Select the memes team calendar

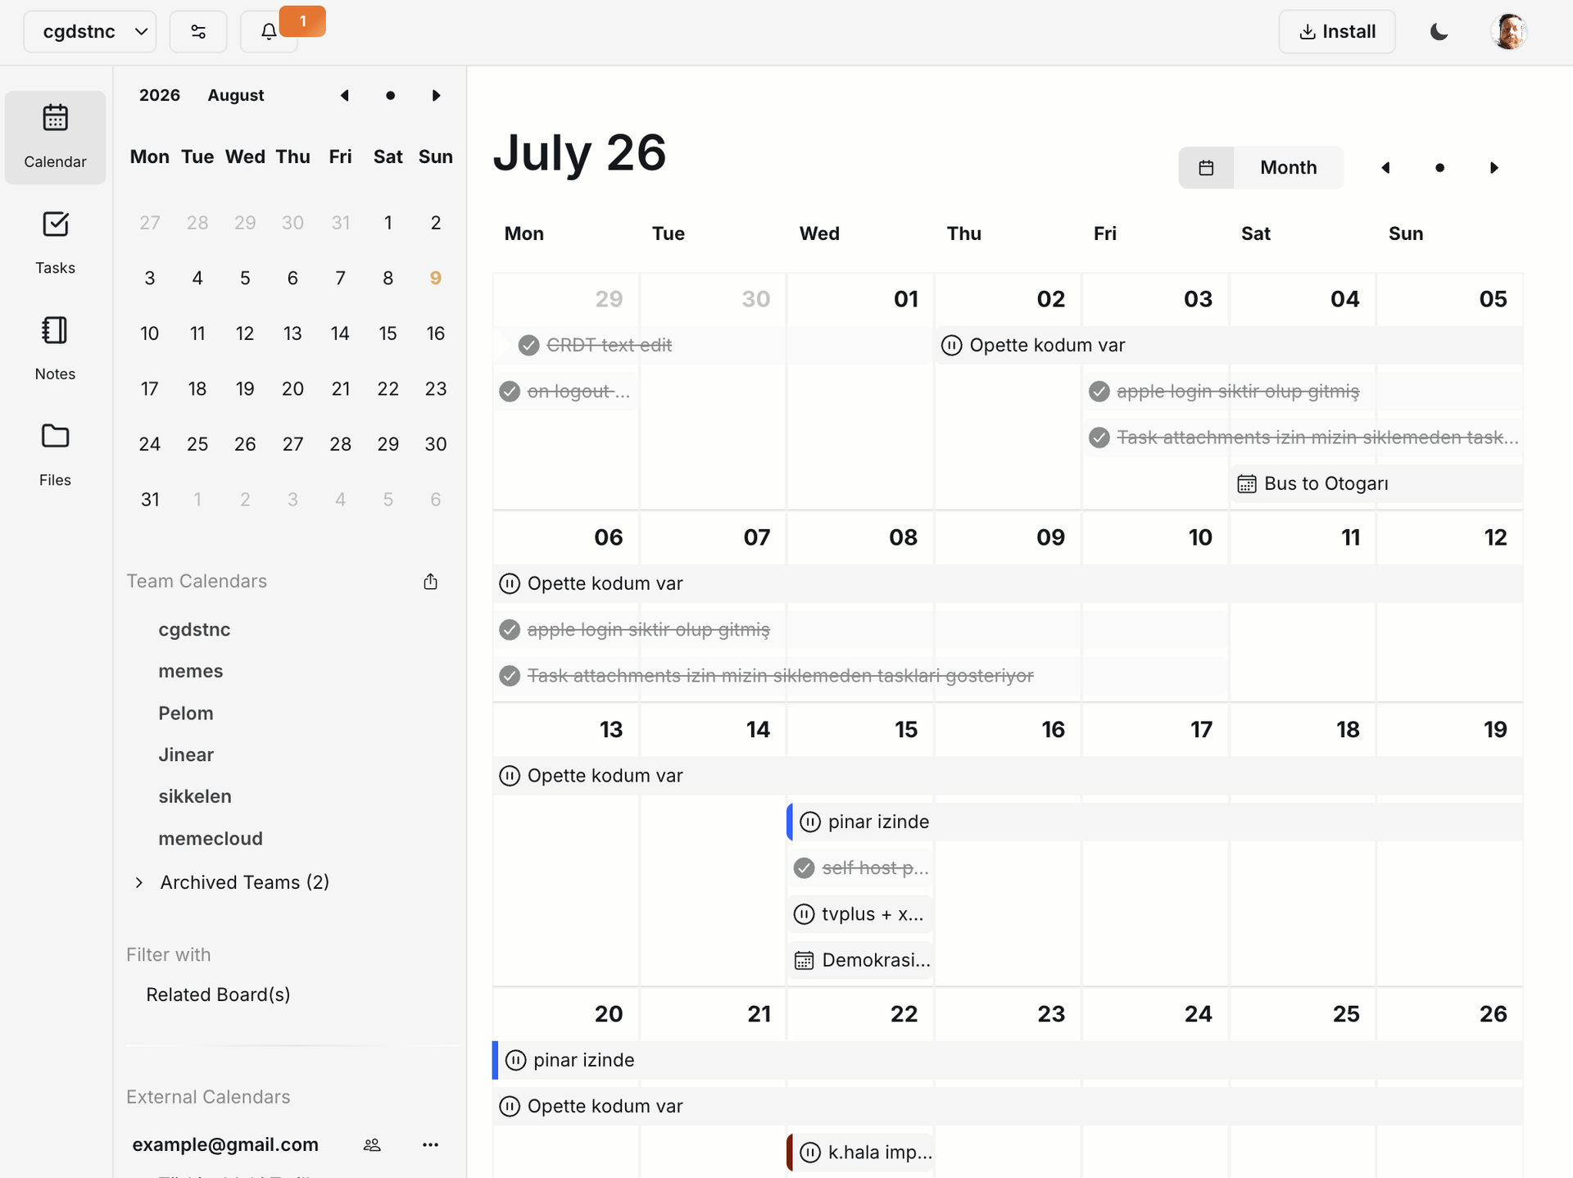coord(191,671)
